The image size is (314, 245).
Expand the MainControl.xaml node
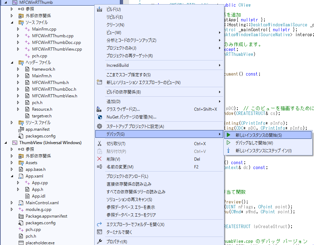tap(12, 202)
